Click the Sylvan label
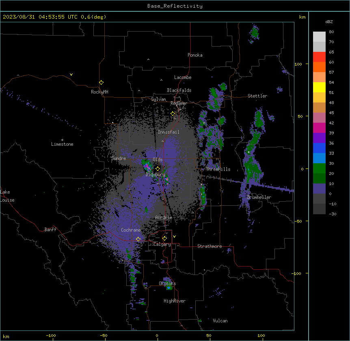This screenshot has height=341, width=350. coord(158,99)
